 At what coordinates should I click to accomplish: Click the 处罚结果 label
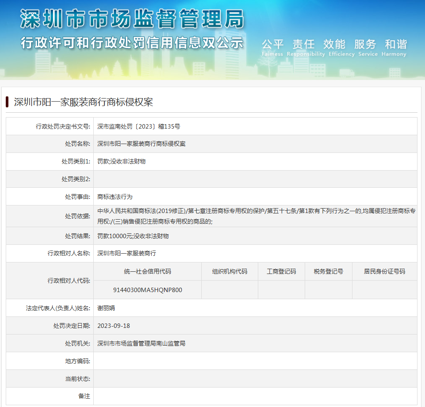(x=77, y=236)
